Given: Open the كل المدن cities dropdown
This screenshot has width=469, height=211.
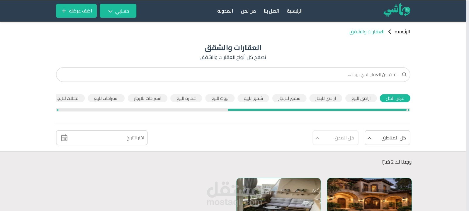Looking at the screenshot, I should pyautogui.click(x=335, y=138).
